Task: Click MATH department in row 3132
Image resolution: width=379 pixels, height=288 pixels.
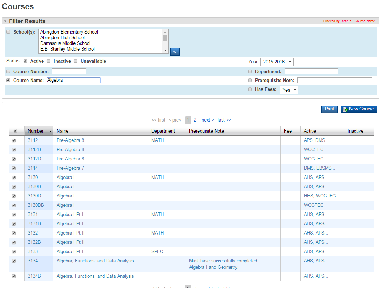Action: tap(157, 233)
